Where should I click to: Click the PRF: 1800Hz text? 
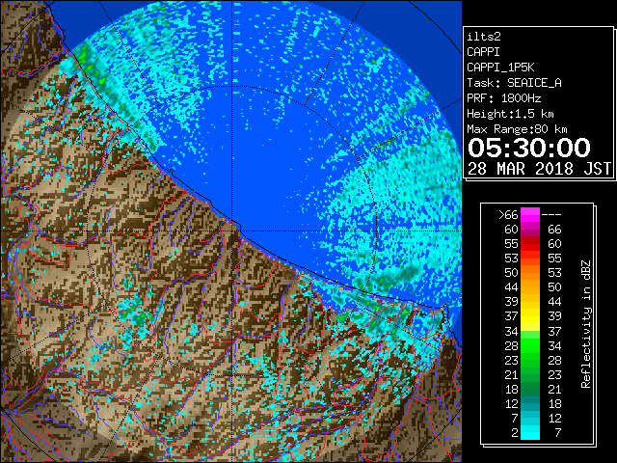pos(503,98)
